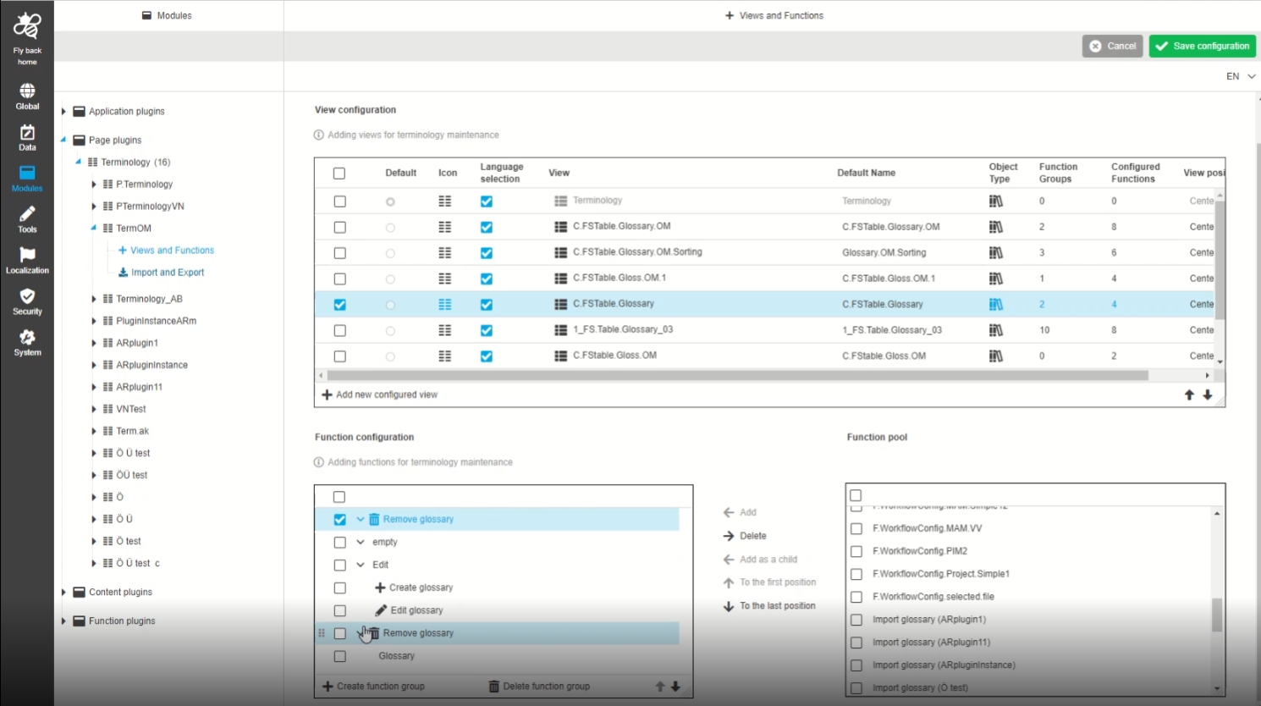
Task: Click the Save configuration button
Action: [1202, 46]
